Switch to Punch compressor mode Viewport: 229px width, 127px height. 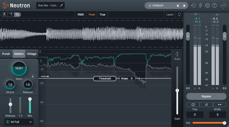pos(6,54)
